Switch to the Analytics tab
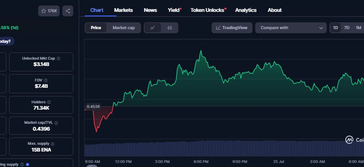Screen dimensions: 364x167 [x=246, y=10]
